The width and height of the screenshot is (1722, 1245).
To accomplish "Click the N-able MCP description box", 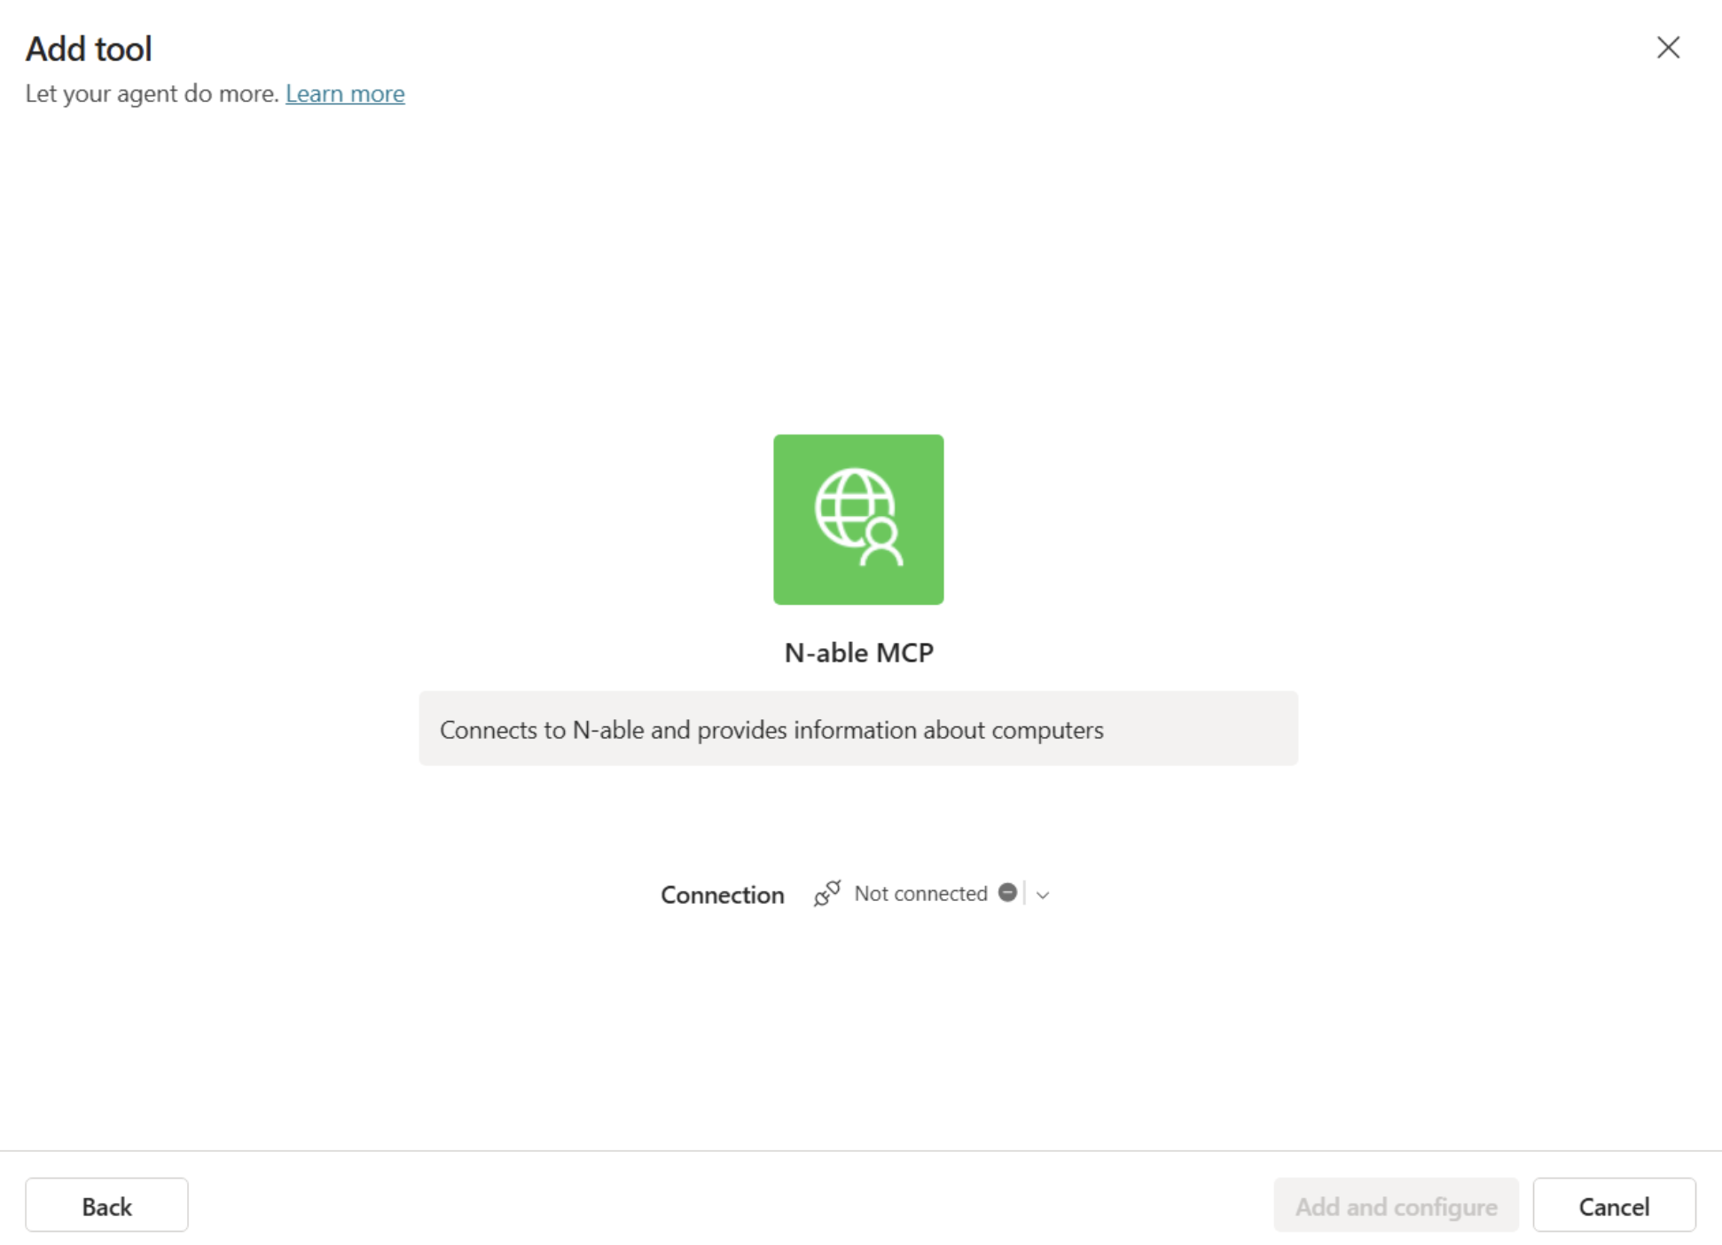I will coord(857,728).
